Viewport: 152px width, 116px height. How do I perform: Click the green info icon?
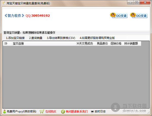click(63, 111)
